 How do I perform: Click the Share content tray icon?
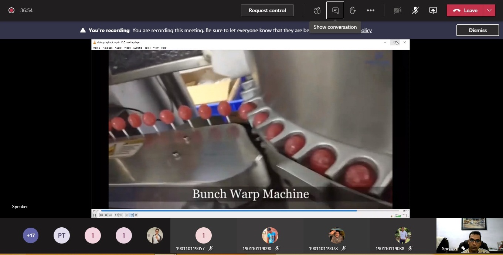coord(433,10)
